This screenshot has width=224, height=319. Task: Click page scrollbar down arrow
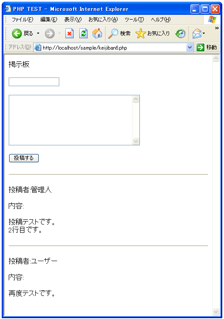pos(216,312)
